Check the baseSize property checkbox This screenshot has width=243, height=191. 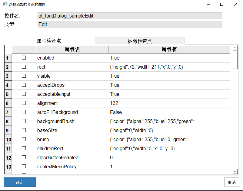[x=24, y=130]
